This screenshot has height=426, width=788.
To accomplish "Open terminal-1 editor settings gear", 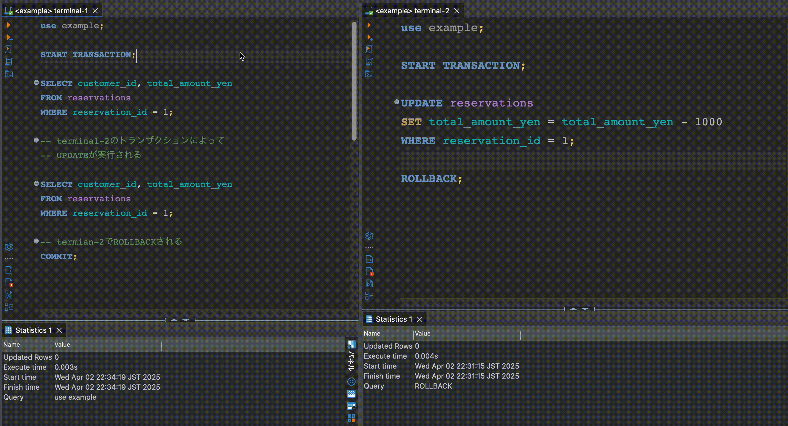I will click(x=9, y=247).
